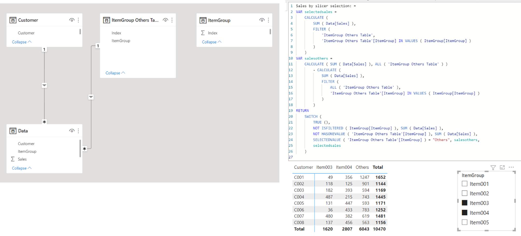The height and width of the screenshot is (236, 521).
Task: Select row C004 in the matrix
Action: 340,197
